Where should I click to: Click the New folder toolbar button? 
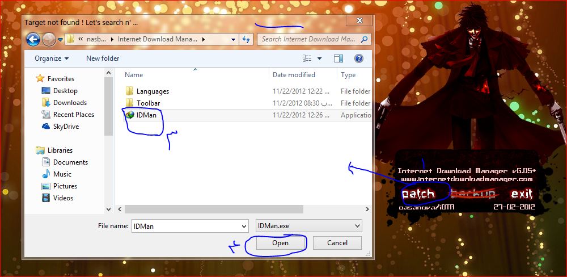(x=103, y=58)
